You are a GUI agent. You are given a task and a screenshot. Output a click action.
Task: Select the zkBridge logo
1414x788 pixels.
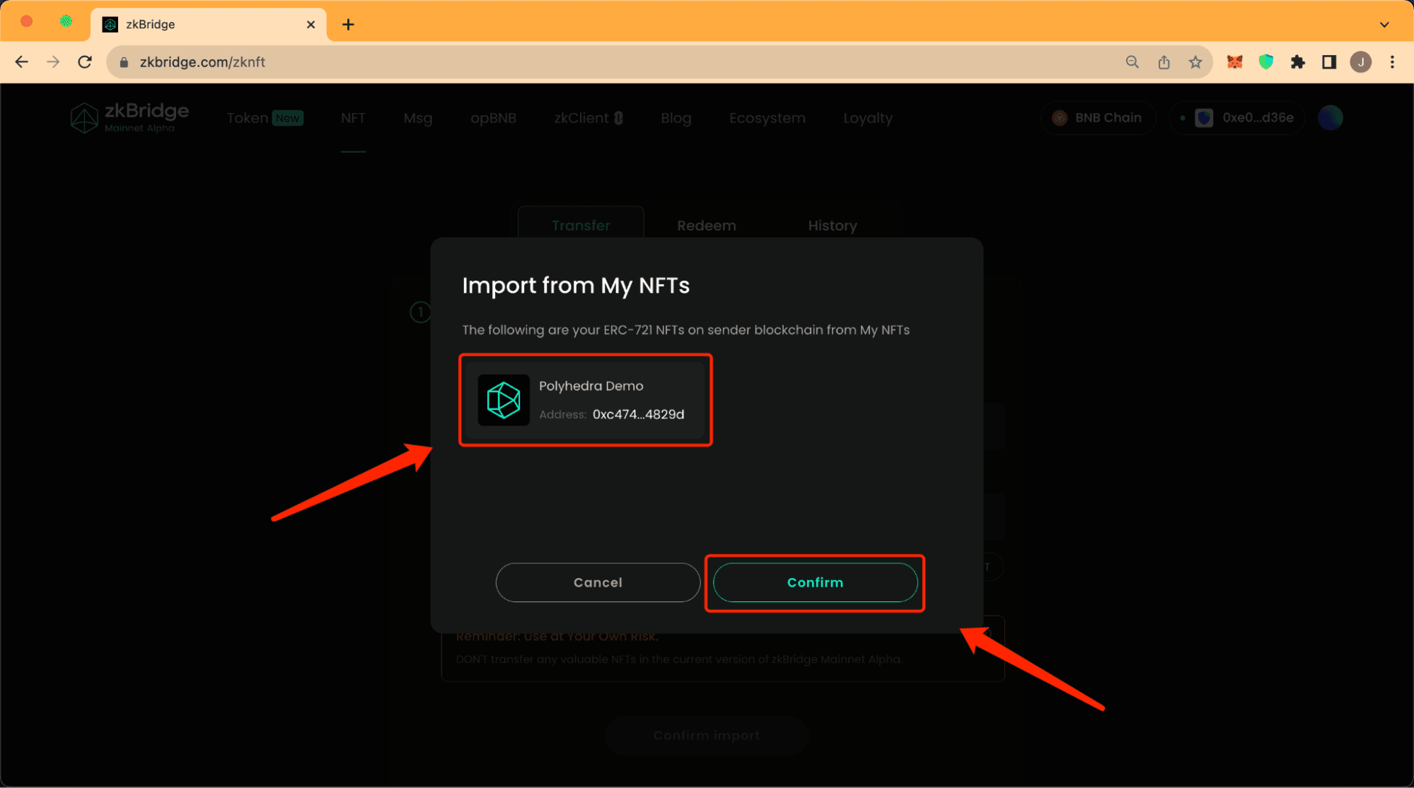pos(129,117)
